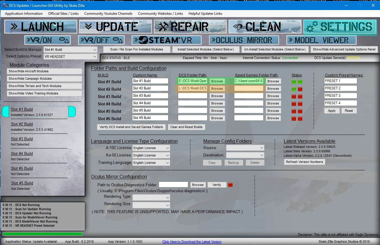Click PRESET 1 custom name field

[340, 81]
